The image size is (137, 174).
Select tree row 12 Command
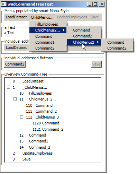click(x=33, y=135)
